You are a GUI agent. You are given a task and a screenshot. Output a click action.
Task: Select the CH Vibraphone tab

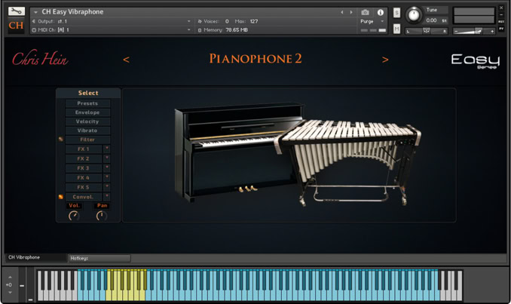point(35,258)
